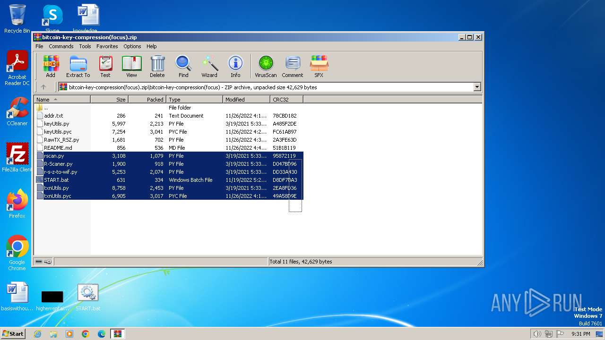605x340 pixels.
Task: Go up one folder with arrow button
Action: click(x=43, y=87)
